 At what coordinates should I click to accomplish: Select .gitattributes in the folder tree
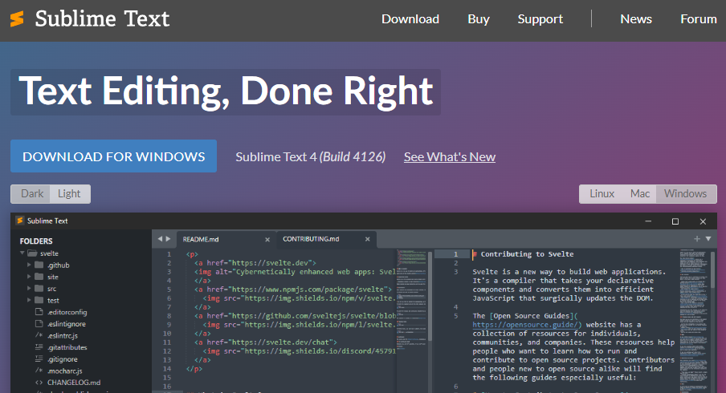tap(67, 347)
